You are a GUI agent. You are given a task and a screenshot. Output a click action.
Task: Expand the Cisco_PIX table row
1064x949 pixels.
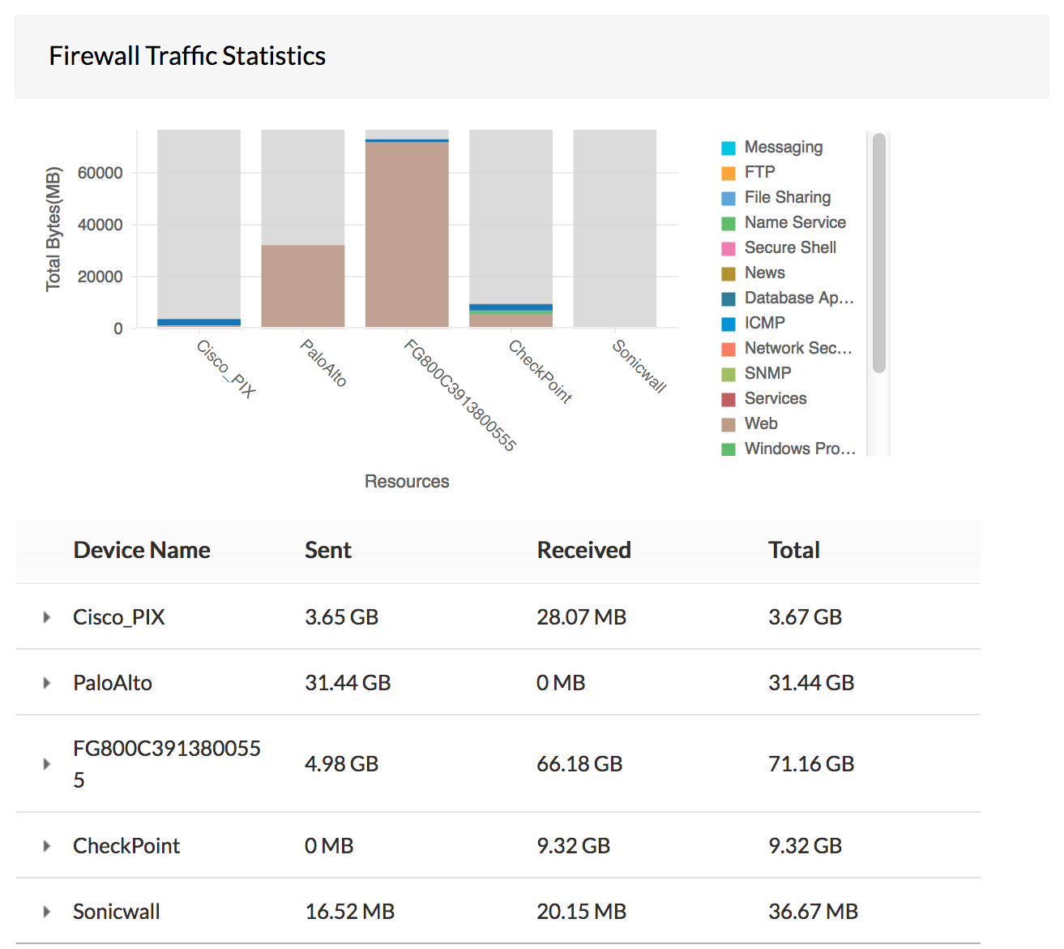46,616
